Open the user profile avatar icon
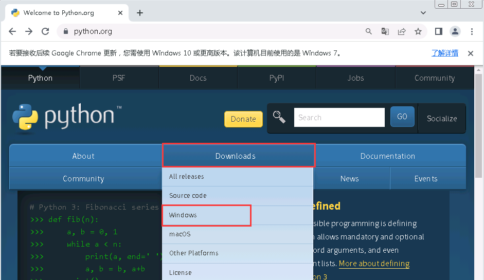484x280 pixels. click(455, 31)
